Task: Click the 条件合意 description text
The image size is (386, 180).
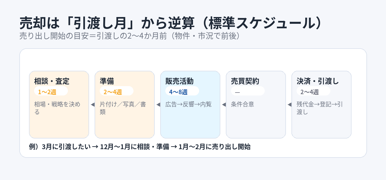Action: (x=243, y=104)
